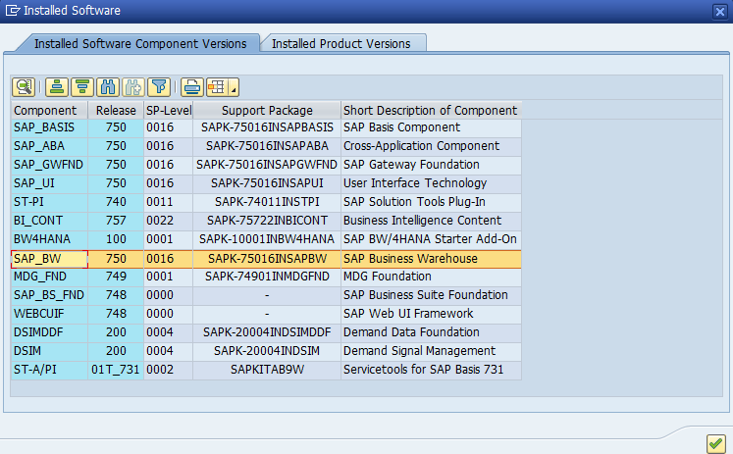Select the Component column header
The height and width of the screenshot is (454, 733).
49,110
